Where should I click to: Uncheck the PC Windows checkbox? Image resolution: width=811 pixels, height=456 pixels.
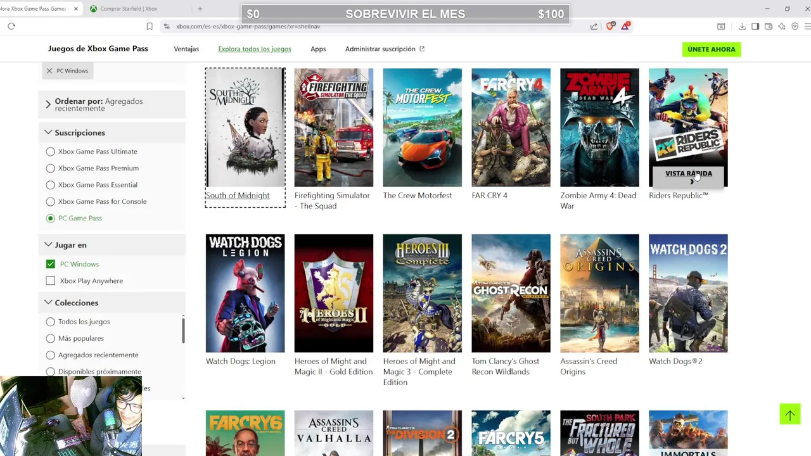click(51, 264)
